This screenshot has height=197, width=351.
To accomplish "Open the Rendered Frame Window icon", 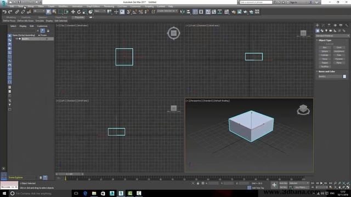I will [240, 12].
